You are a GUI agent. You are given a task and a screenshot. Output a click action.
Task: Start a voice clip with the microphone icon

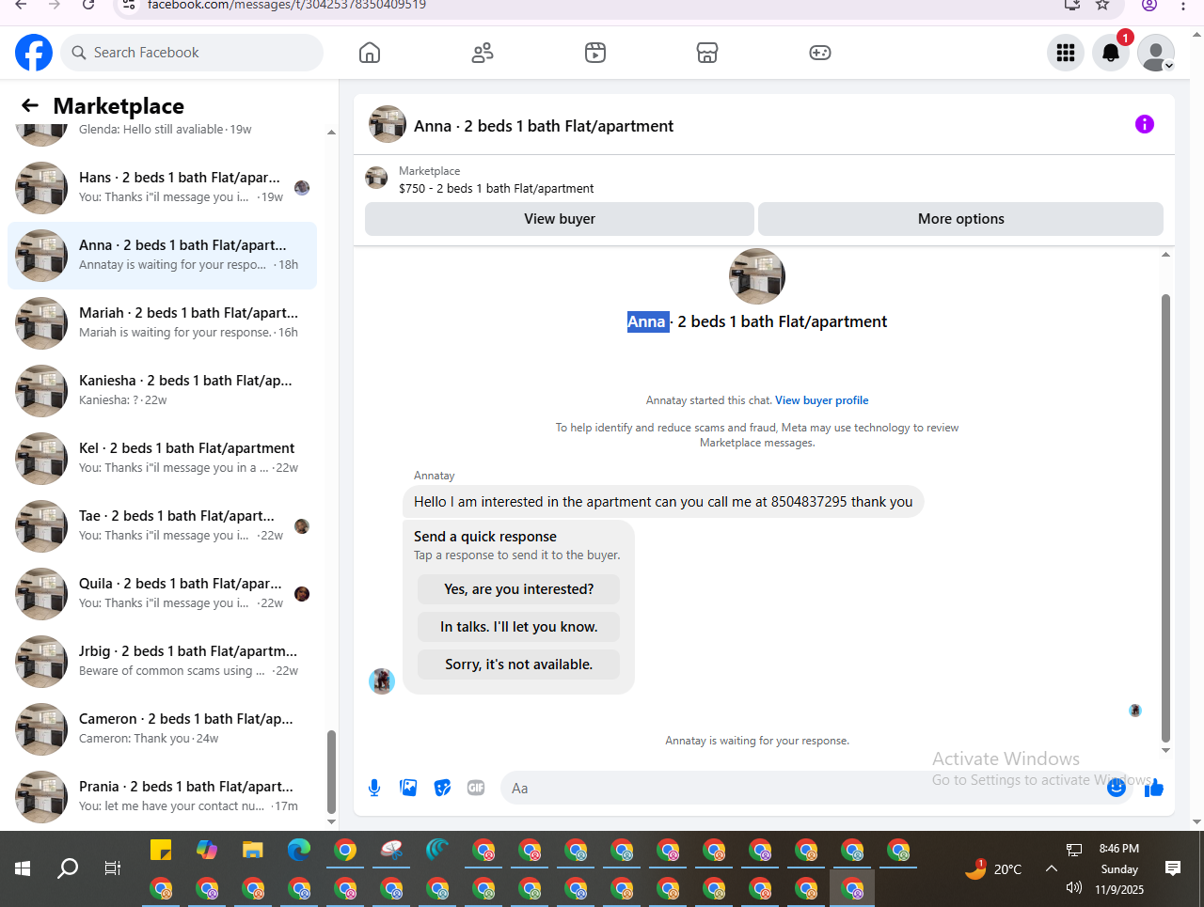click(x=374, y=788)
